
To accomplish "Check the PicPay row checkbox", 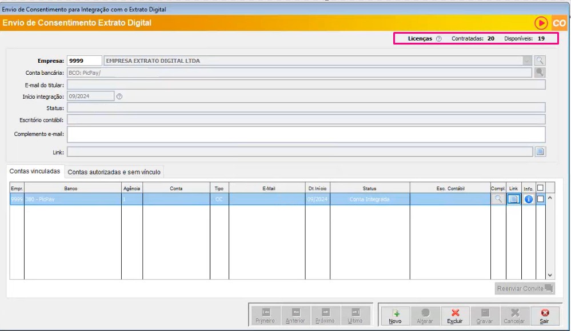I will pos(540,199).
